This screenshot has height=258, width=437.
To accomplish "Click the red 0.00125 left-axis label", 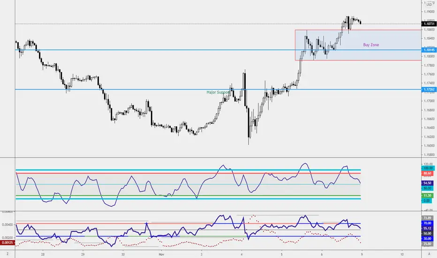I will click(8, 243).
